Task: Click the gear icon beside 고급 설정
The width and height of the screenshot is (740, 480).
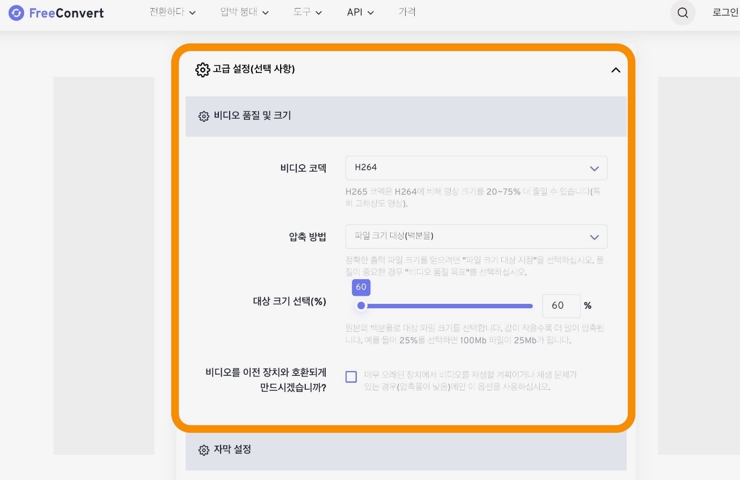Action: click(x=202, y=70)
